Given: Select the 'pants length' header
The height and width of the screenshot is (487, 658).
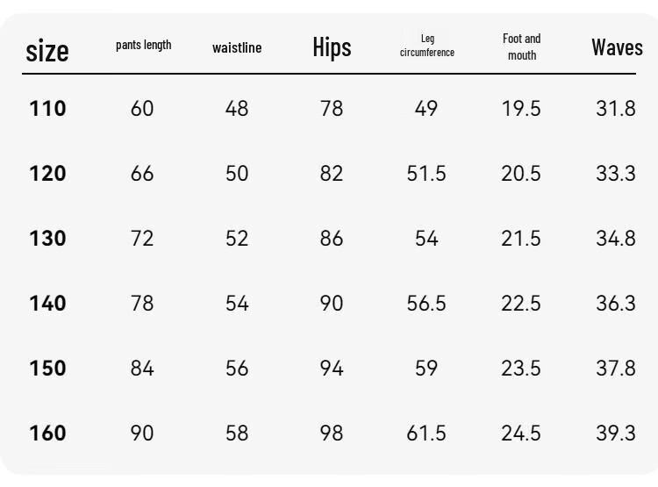Looking at the screenshot, I should (144, 46).
